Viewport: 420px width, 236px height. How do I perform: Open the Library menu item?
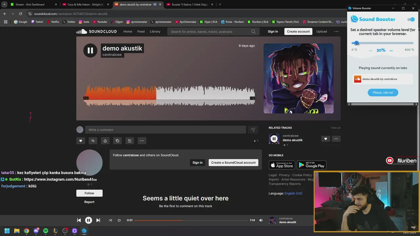click(x=155, y=31)
